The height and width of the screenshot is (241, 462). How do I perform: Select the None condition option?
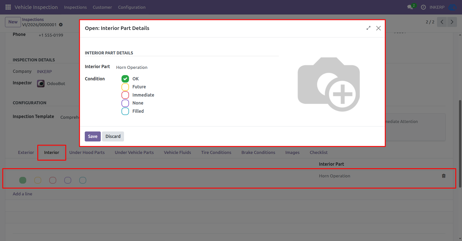[x=125, y=103]
